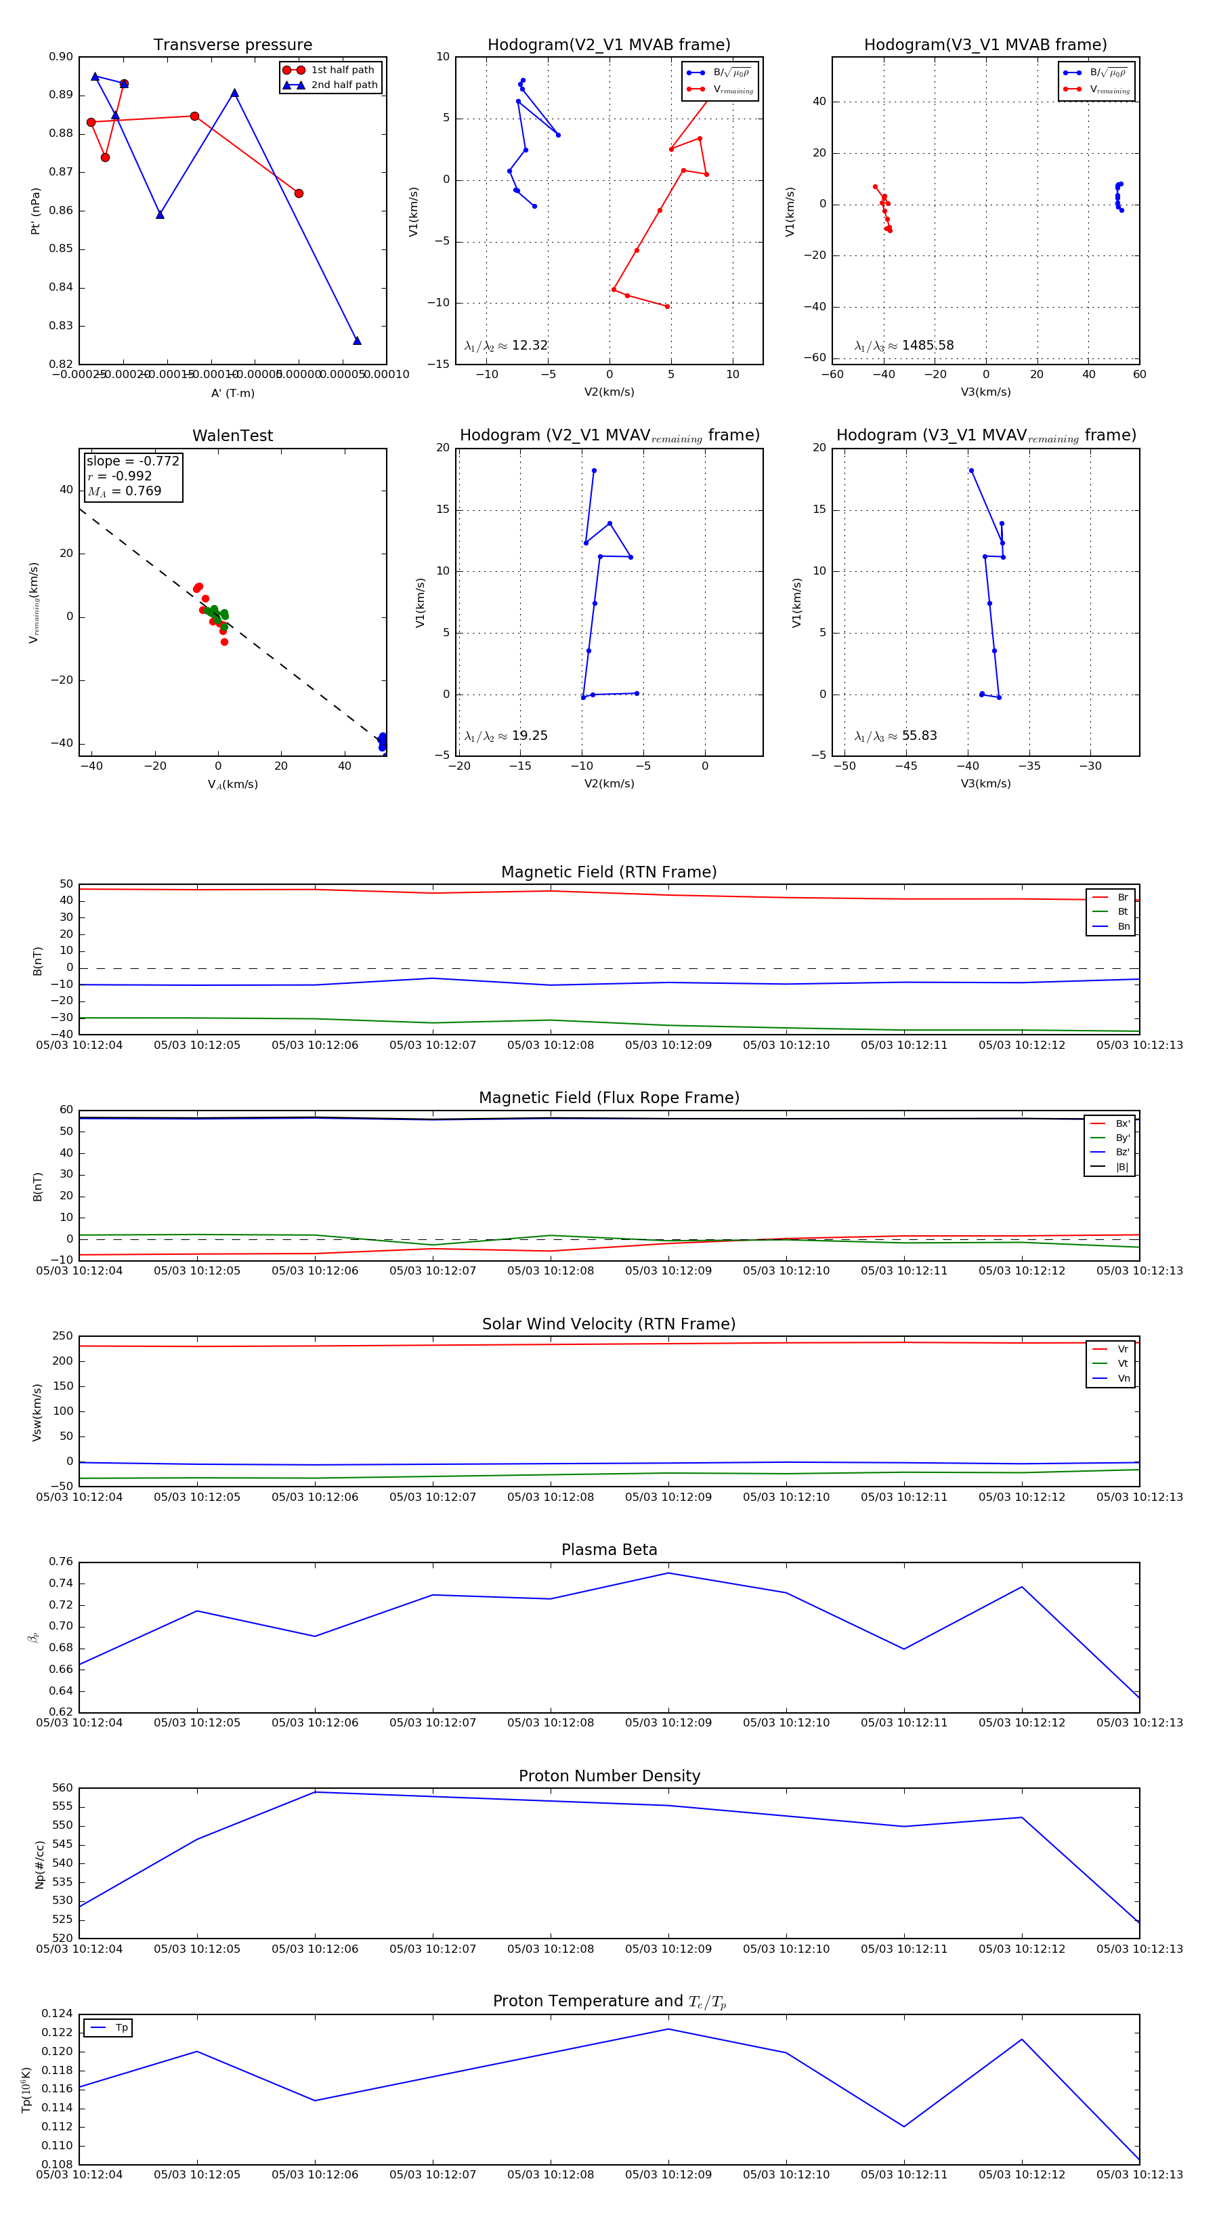Click the Np(#/cc) y-axis label
This screenshot has width=1219, height=2236.
coord(39,1863)
